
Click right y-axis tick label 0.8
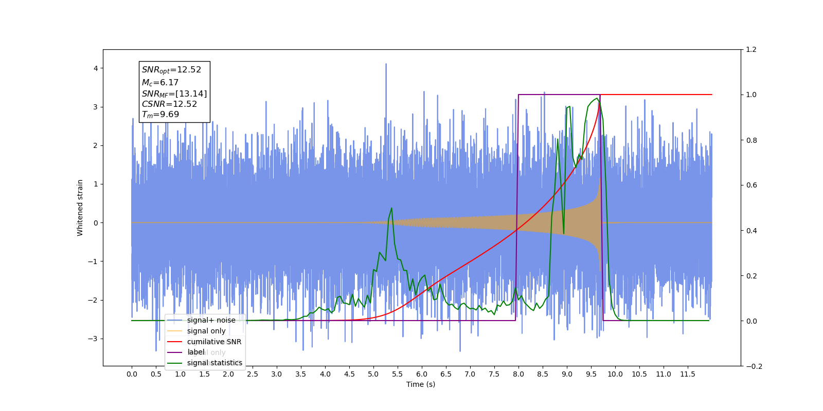click(751, 140)
